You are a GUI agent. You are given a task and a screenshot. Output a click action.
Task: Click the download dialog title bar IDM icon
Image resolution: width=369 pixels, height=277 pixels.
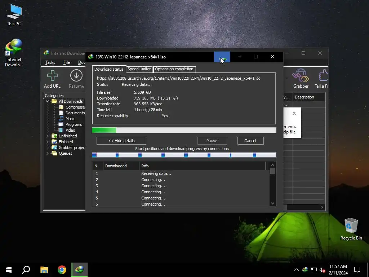[x=90, y=57]
